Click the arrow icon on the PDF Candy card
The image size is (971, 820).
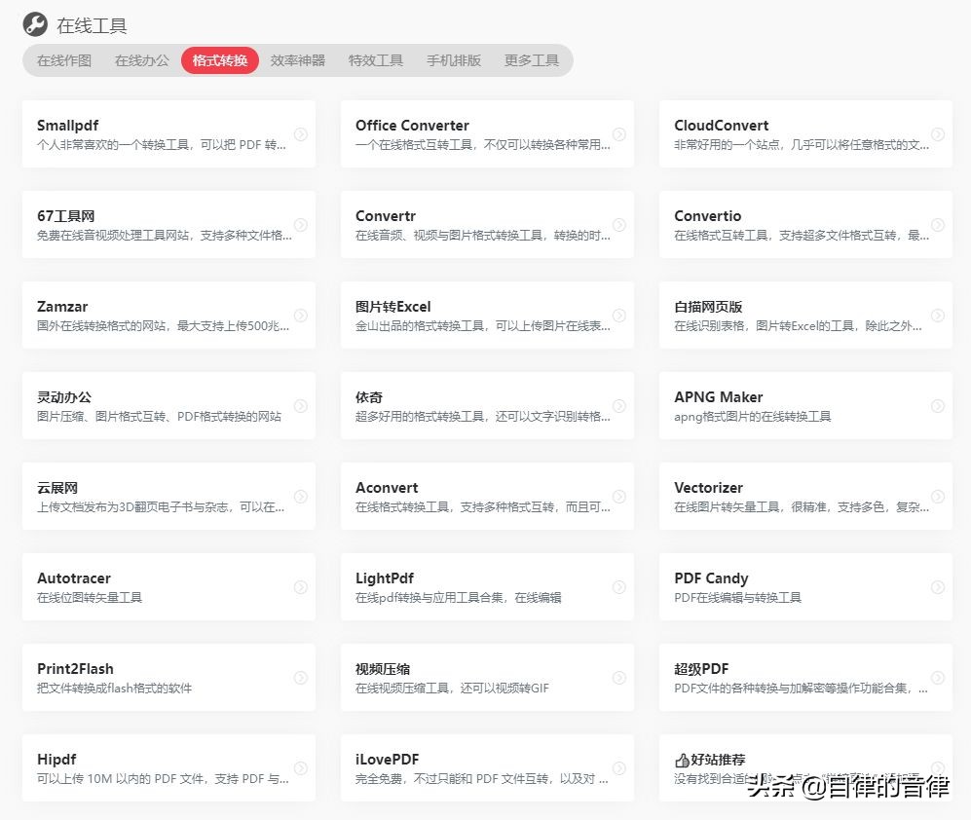pyautogui.click(x=938, y=586)
